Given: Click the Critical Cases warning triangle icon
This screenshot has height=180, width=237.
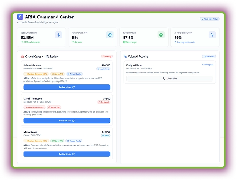Looking at the screenshot, I should 22,56.
